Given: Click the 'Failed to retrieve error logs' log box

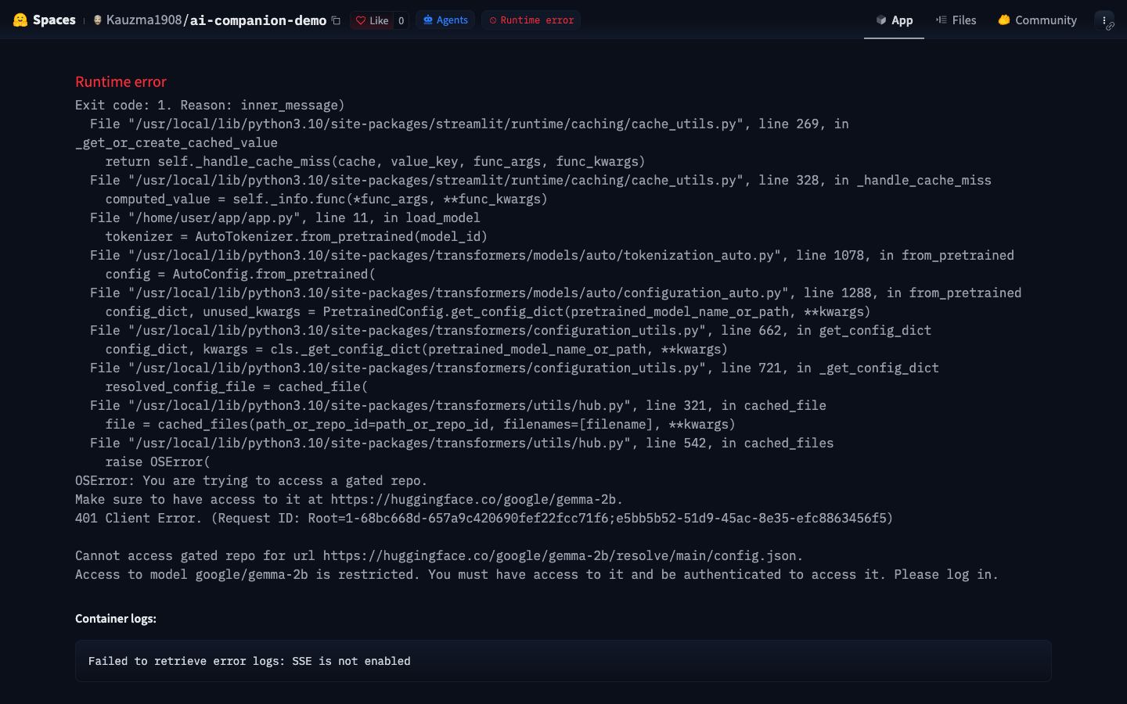Looking at the screenshot, I should pyautogui.click(x=563, y=661).
